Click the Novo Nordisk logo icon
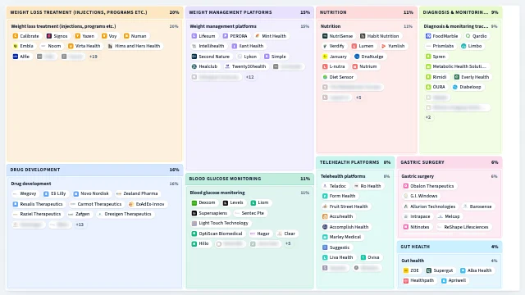The height and width of the screenshot is (295, 525). pyautogui.click(x=76, y=193)
